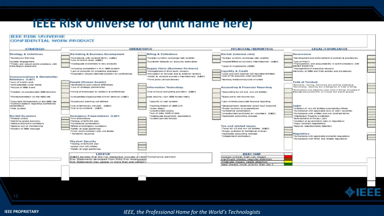Click the 'Misuse of IEEE brand' risk item
The width and height of the screenshot is (384, 216).
click(22, 87)
